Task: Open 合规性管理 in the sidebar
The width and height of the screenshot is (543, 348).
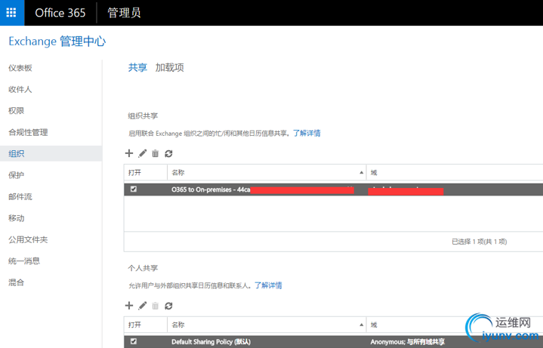Action: pyautogui.click(x=28, y=132)
